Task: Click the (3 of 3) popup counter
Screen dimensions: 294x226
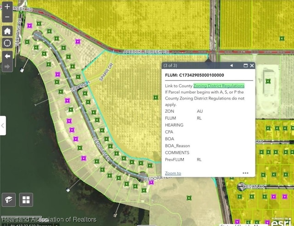Action: point(170,66)
